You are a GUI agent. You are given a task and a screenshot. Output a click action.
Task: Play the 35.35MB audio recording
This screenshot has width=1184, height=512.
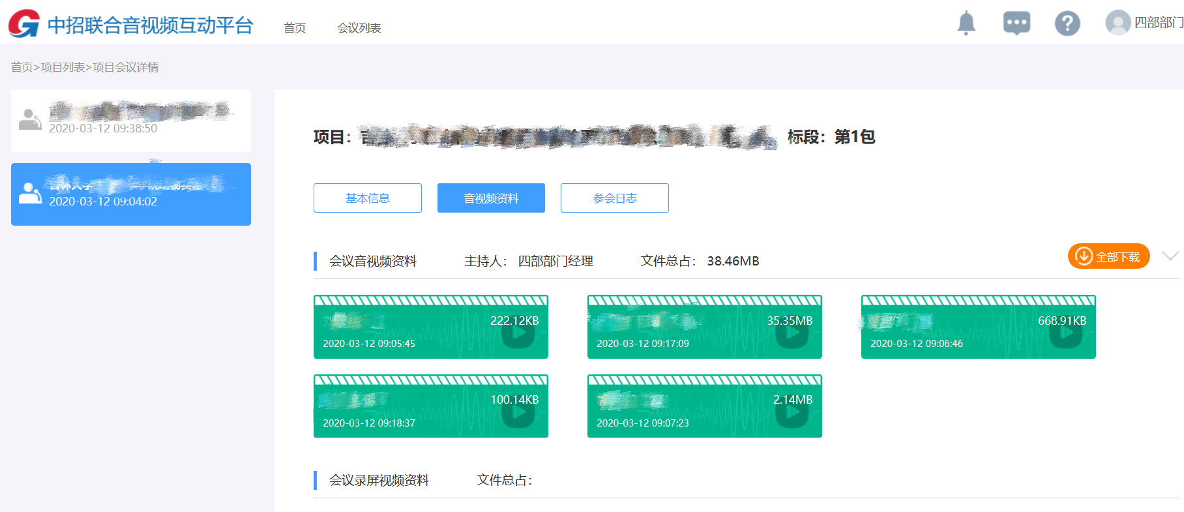[x=792, y=333]
